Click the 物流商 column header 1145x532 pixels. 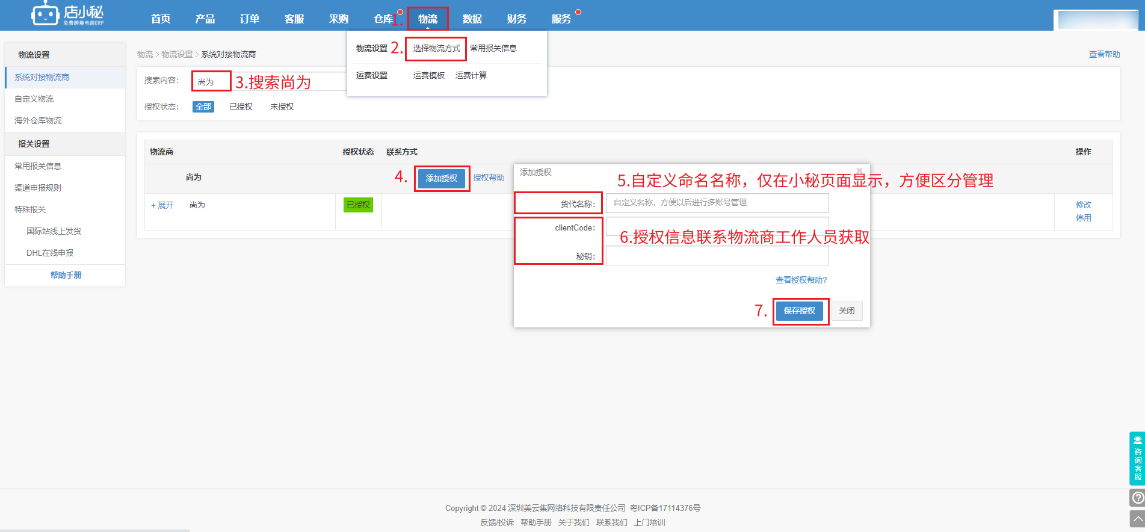[x=161, y=152]
